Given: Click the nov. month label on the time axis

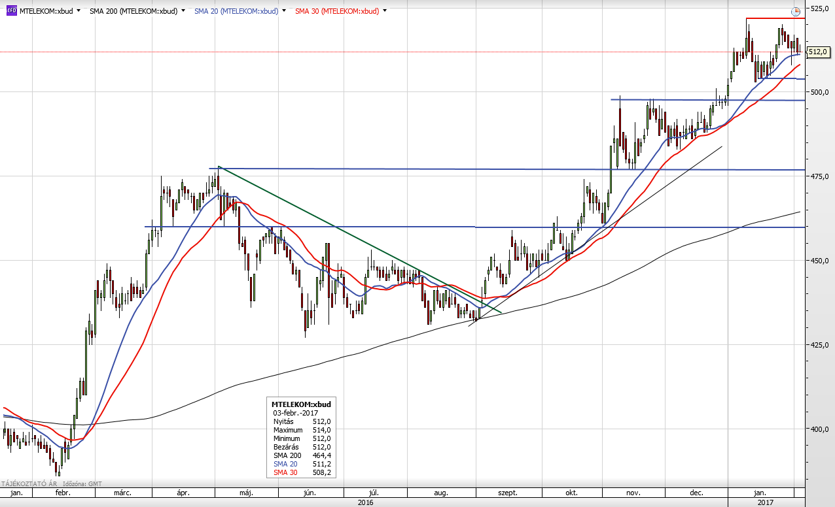Looking at the screenshot, I should point(632,493).
